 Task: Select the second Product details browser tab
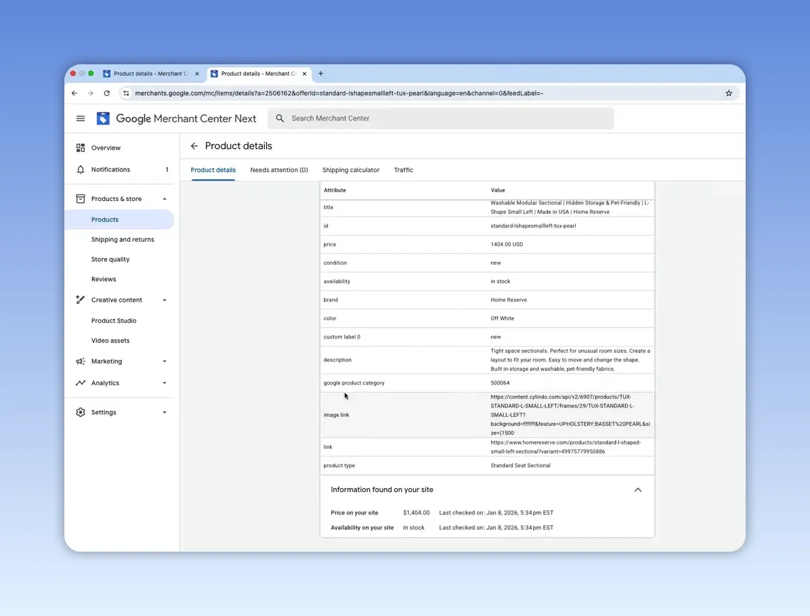coord(259,74)
